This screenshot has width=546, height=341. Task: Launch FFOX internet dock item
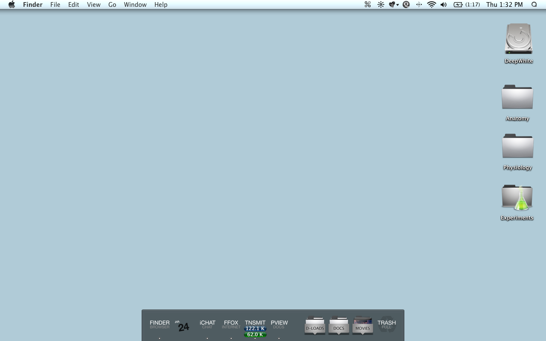231,324
